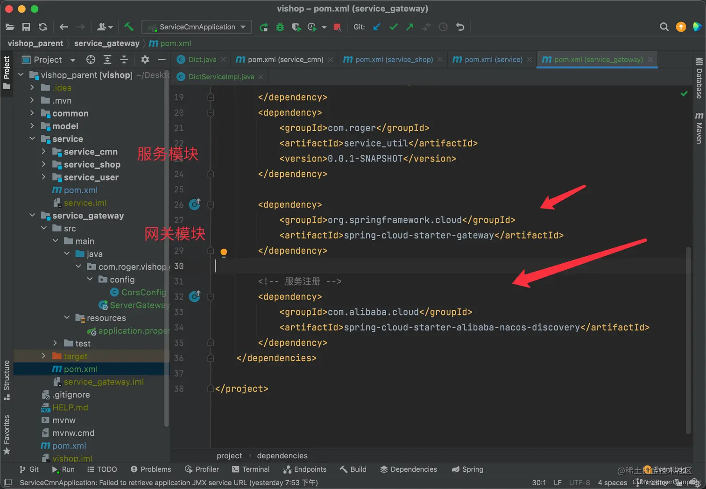Click the Build project hammer icon
This screenshot has height=489, width=706.
point(129,27)
